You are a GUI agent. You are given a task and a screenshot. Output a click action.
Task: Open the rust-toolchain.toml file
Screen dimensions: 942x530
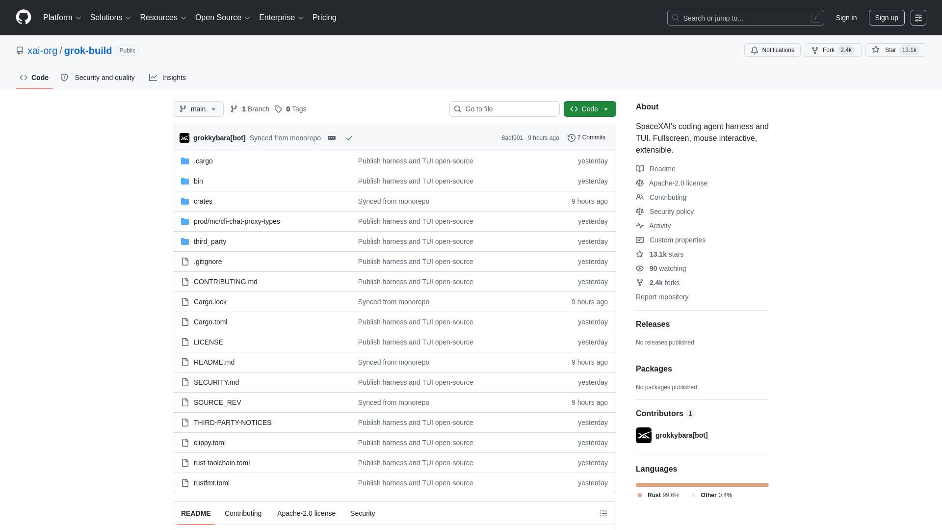(x=222, y=463)
